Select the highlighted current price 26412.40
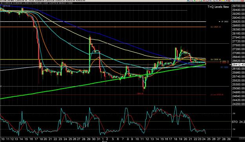This screenshot has width=245, height=142. point(238,65)
